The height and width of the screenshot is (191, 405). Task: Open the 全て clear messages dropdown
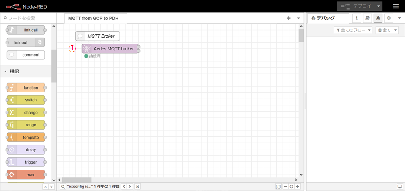click(387, 30)
